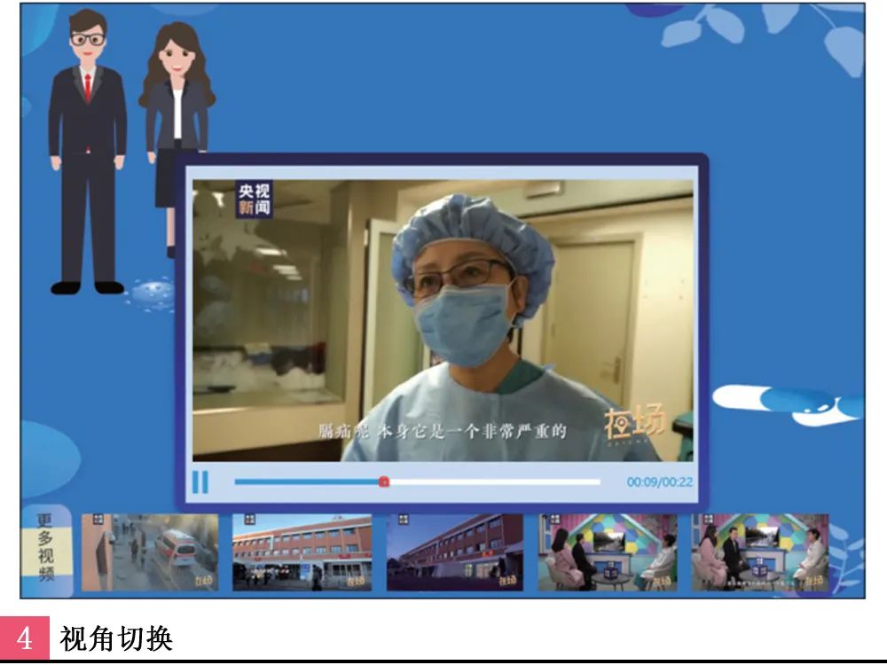Open the 更多视频 (more videos) tab

point(45,550)
